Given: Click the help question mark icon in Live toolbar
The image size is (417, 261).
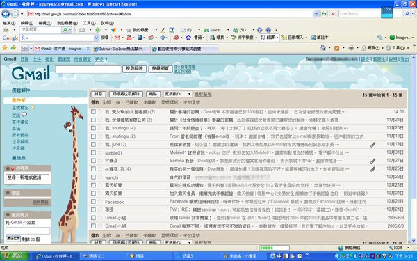Looking at the screenshot, I should click(x=268, y=30).
